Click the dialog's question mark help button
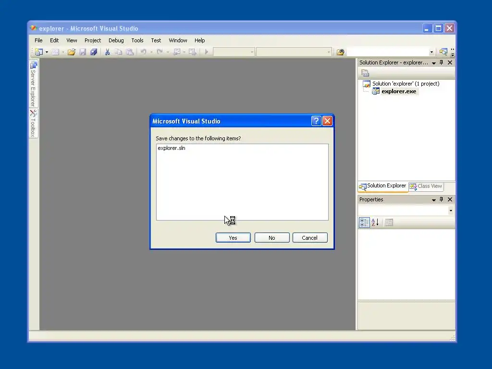This screenshot has height=369, width=492. pyautogui.click(x=316, y=121)
